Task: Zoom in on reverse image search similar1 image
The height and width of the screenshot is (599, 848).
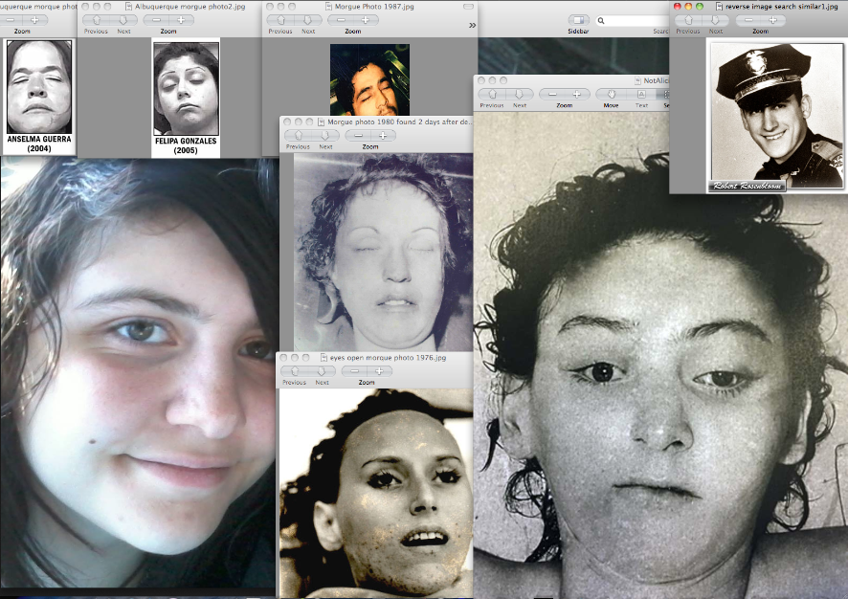Action: 773,20
